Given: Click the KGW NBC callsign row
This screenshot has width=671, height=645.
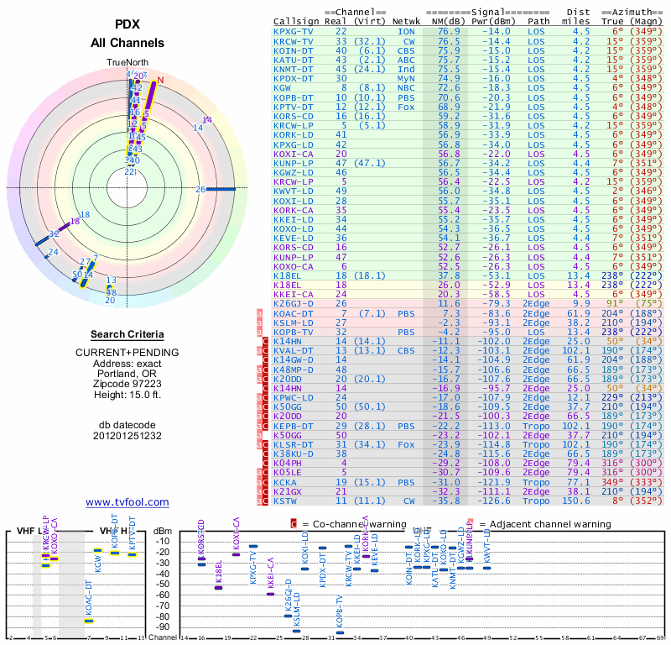Looking at the screenshot, I should tap(468, 88).
